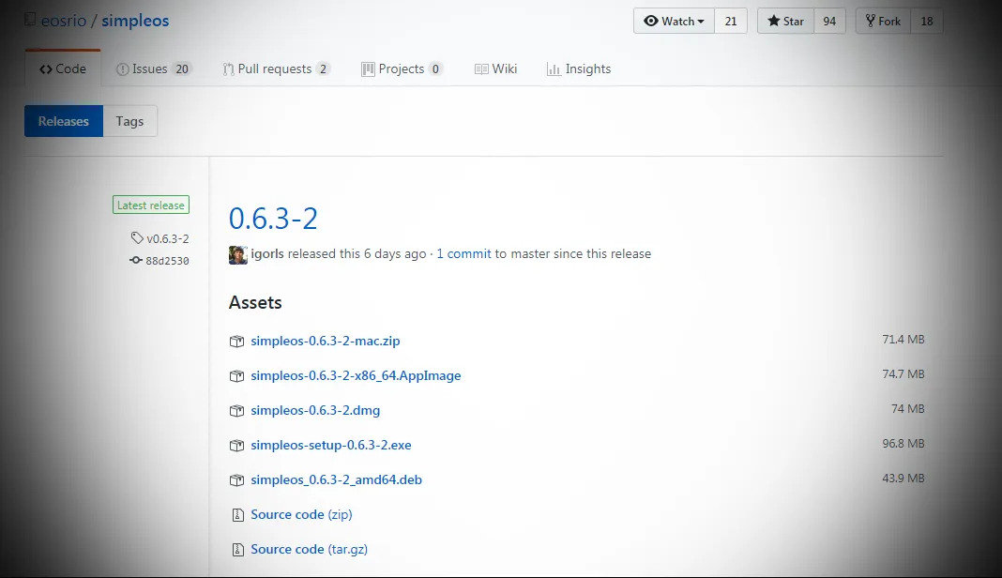
Task: Click package icon beside simpleos-0.6.3-2-mac.zip
Action: (x=237, y=342)
